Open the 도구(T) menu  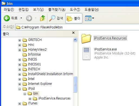pyautogui.click(x=75, y=9)
